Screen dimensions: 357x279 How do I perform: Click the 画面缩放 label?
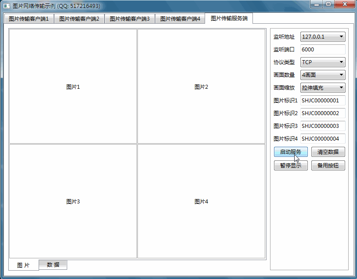(284, 88)
